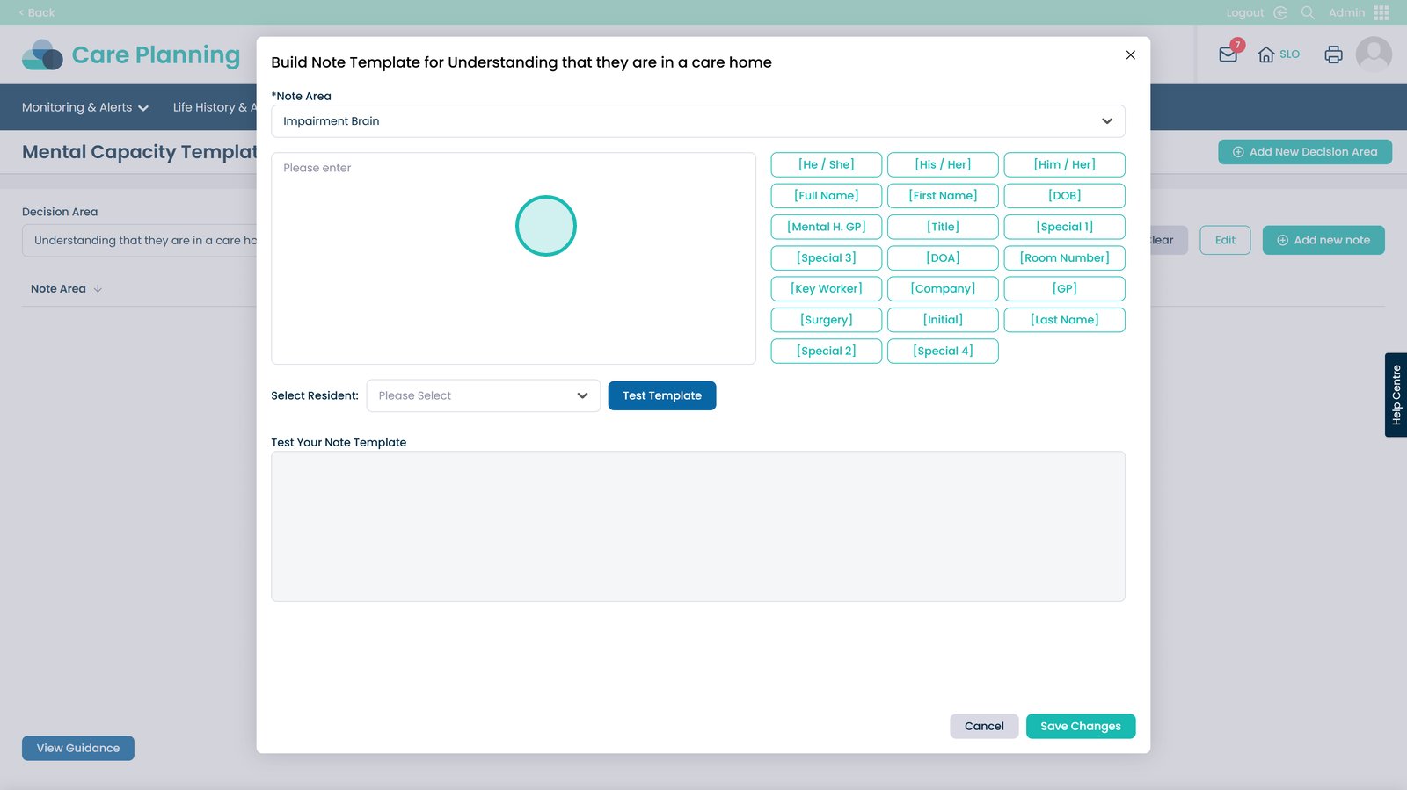Open the Life History menu

[214, 107]
